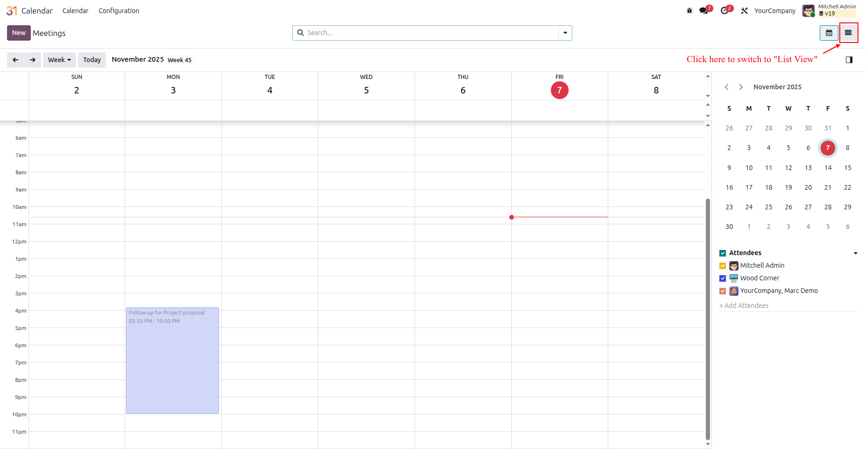
Task: Open Follow-up for Project proposal event
Action: click(x=172, y=360)
